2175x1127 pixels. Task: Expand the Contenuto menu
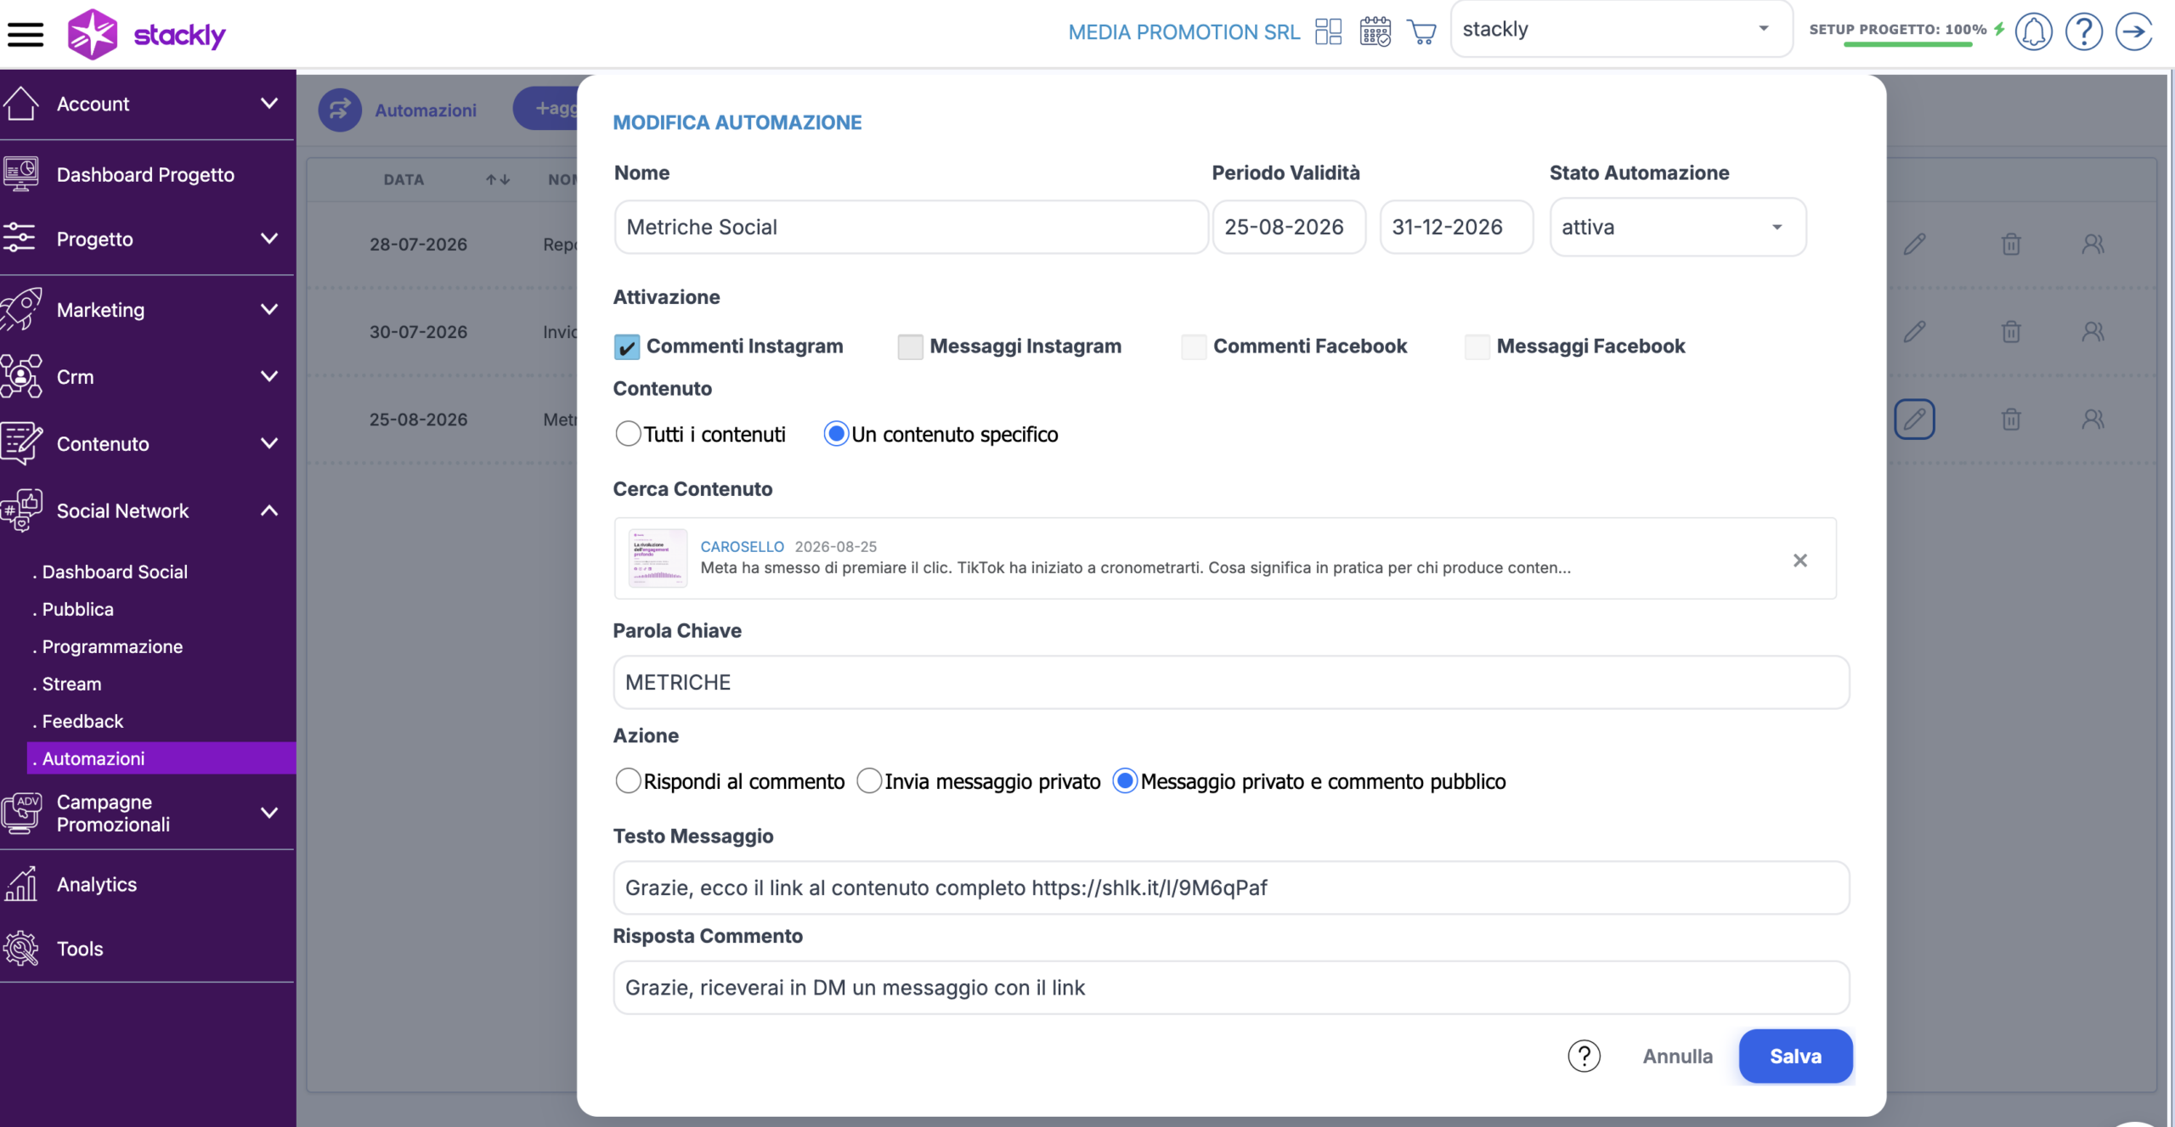tap(269, 443)
